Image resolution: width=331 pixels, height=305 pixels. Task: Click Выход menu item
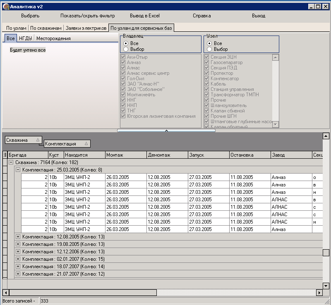point(258,16)
